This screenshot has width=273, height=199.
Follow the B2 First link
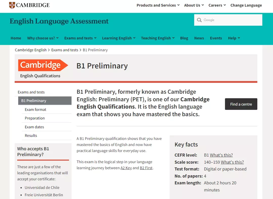146,168
